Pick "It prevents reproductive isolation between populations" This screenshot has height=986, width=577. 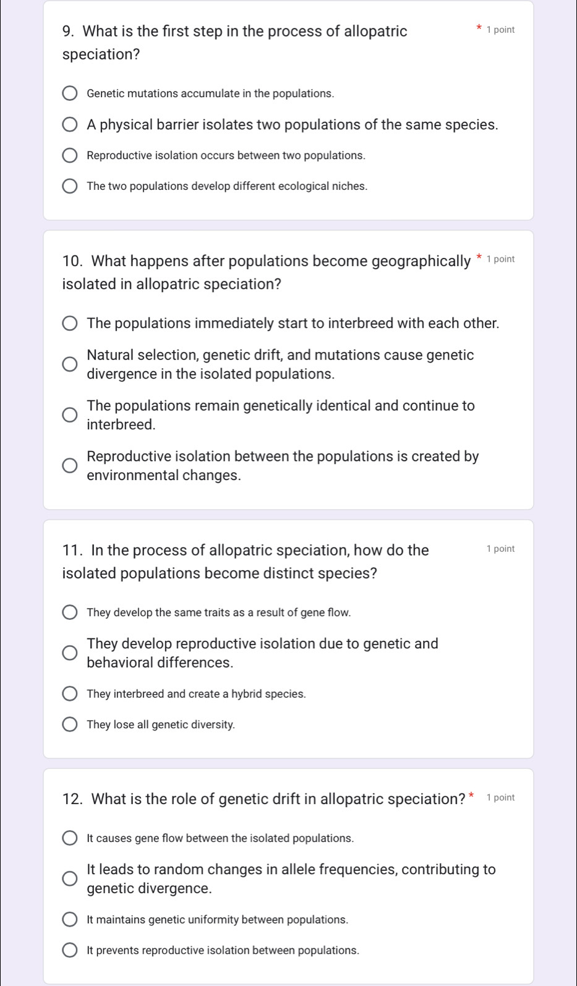click(x=70, y=950)
